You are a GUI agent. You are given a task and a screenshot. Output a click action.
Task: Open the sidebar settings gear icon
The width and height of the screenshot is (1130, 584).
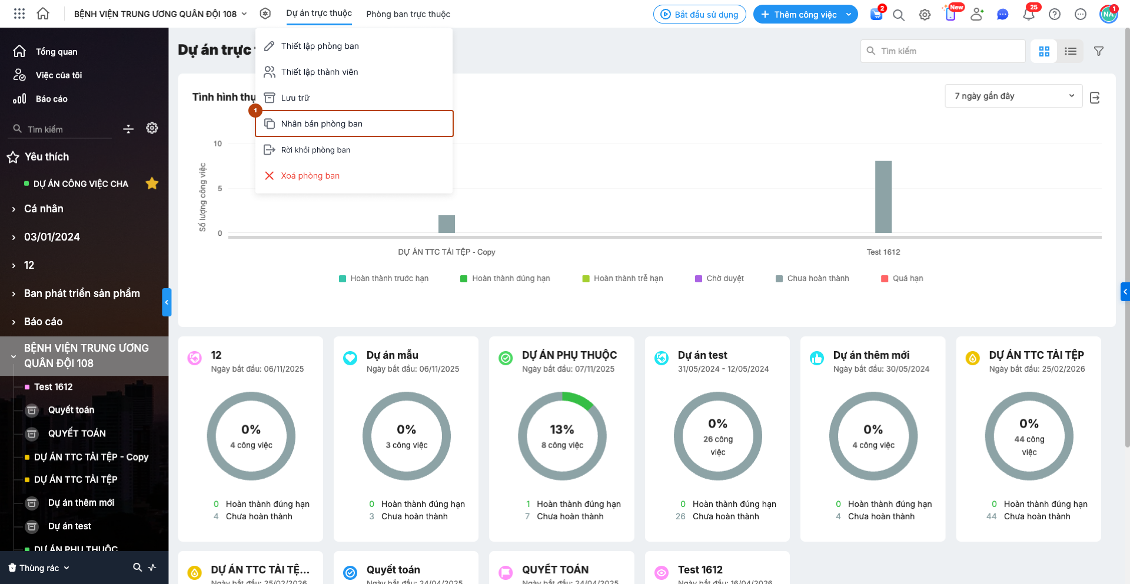coord(152,128)
